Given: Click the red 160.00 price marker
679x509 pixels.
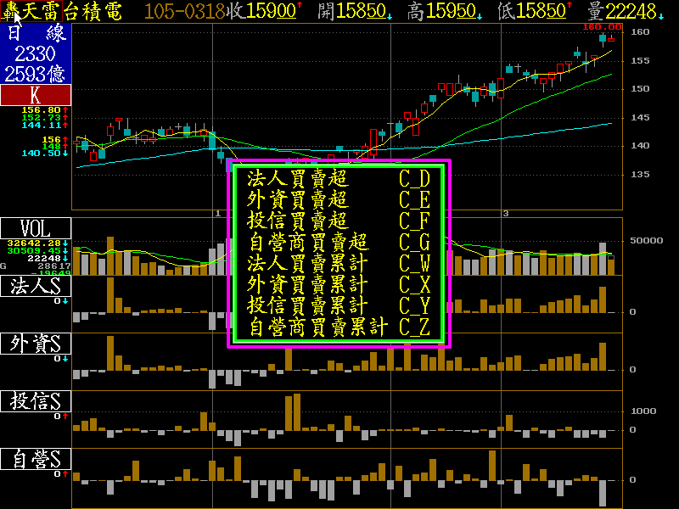Looking at the screenshot, I should 602,27.
